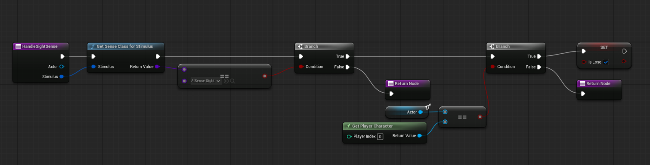The height and width of the screenshot is (165, 650).
Task: Click the second Branch node header icon
Action: pyautogui.click(x=492, y=46)
